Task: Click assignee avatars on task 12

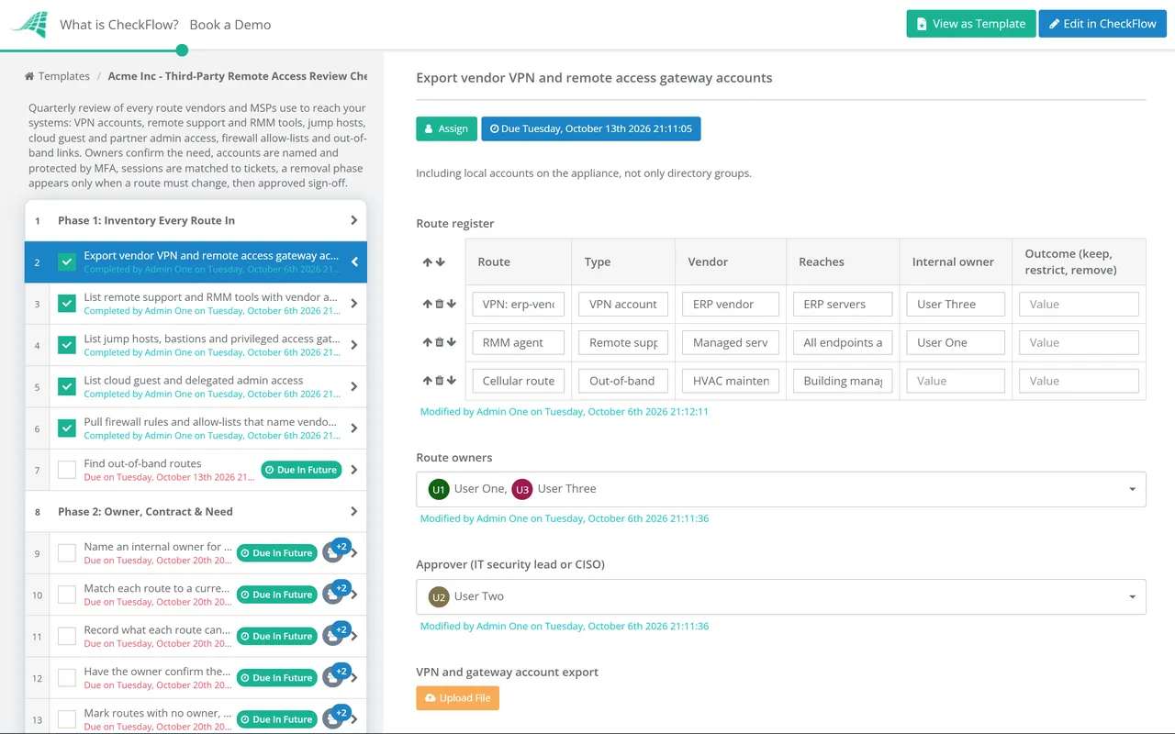Action: tap(336, 676)
